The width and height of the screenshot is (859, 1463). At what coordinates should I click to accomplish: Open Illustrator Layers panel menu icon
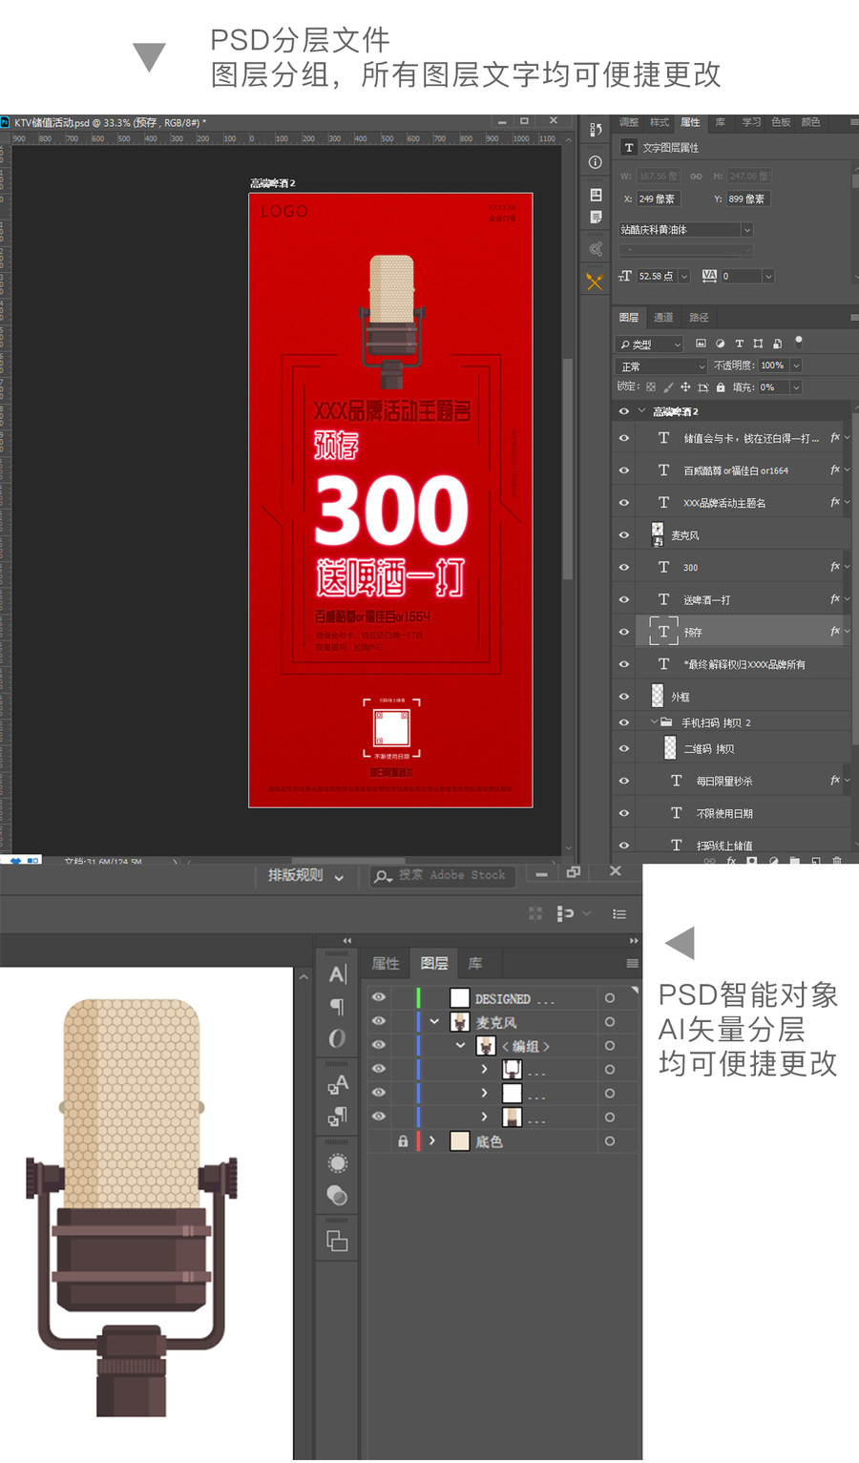(x=632, y=964)
